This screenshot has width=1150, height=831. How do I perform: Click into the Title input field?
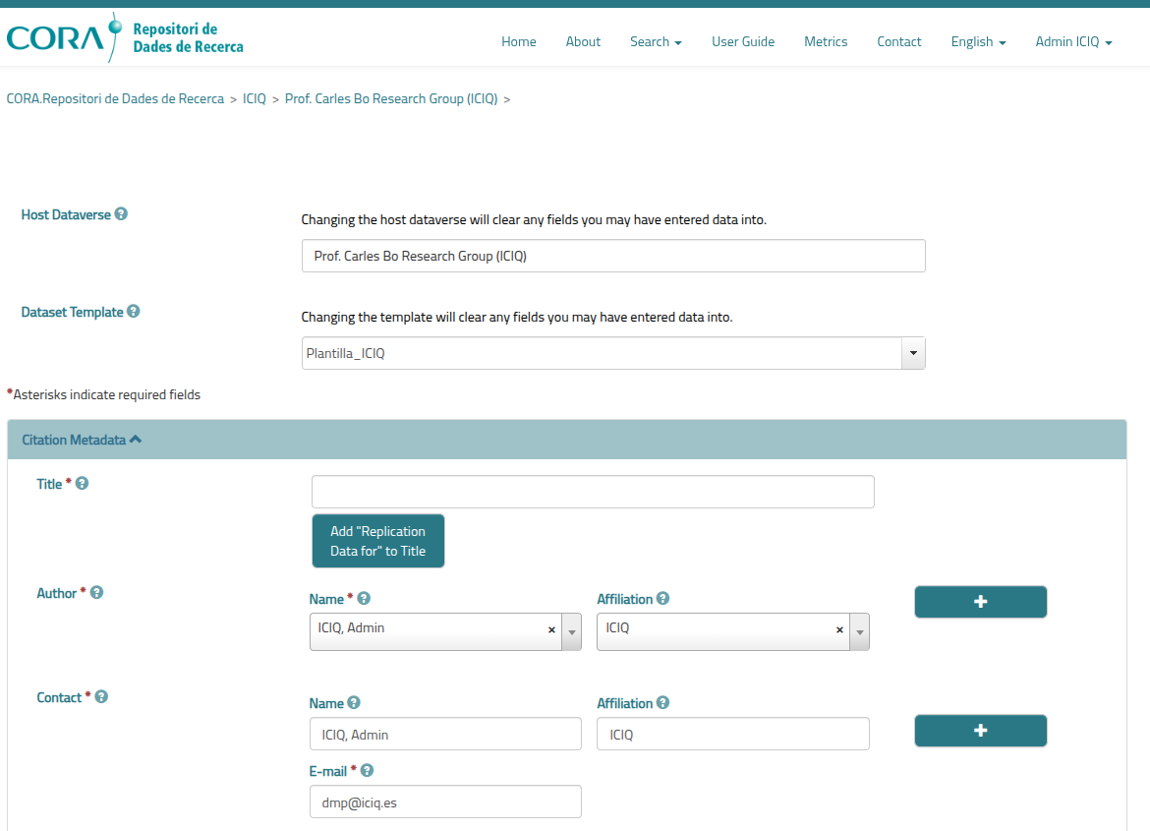pyautogui.click(x=593, y=492)
